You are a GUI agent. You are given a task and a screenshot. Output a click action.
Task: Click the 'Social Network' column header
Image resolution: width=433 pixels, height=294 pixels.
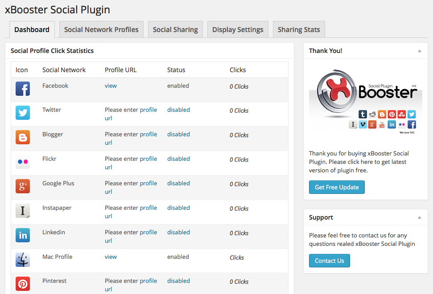pyautogui.click(x=64, y=70)
